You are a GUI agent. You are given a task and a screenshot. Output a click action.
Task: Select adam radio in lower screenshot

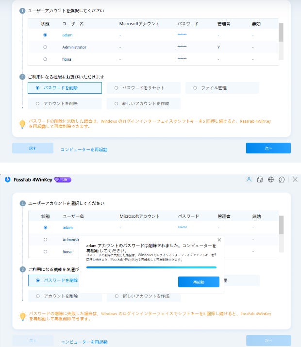[45, 228]
